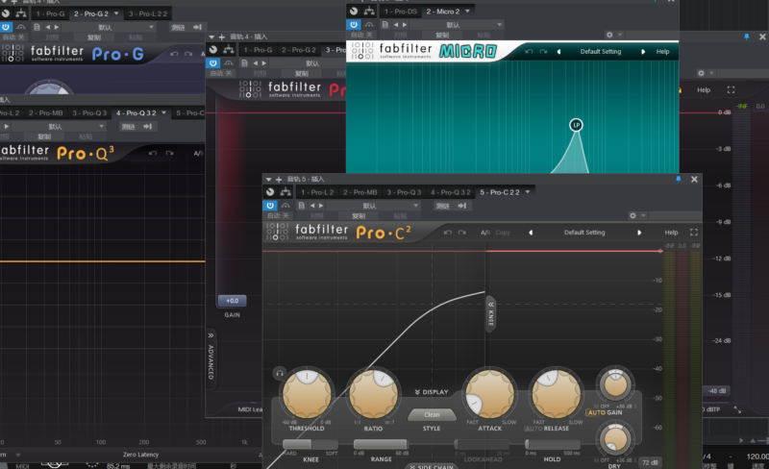Click sidechain arrow icon next to 测链 in Pro-C 2

coord(462,206)
